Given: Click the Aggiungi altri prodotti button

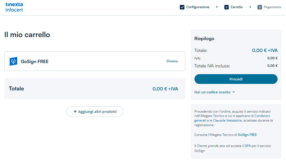Looking at the screenshot, I should (x=95, y=112).
